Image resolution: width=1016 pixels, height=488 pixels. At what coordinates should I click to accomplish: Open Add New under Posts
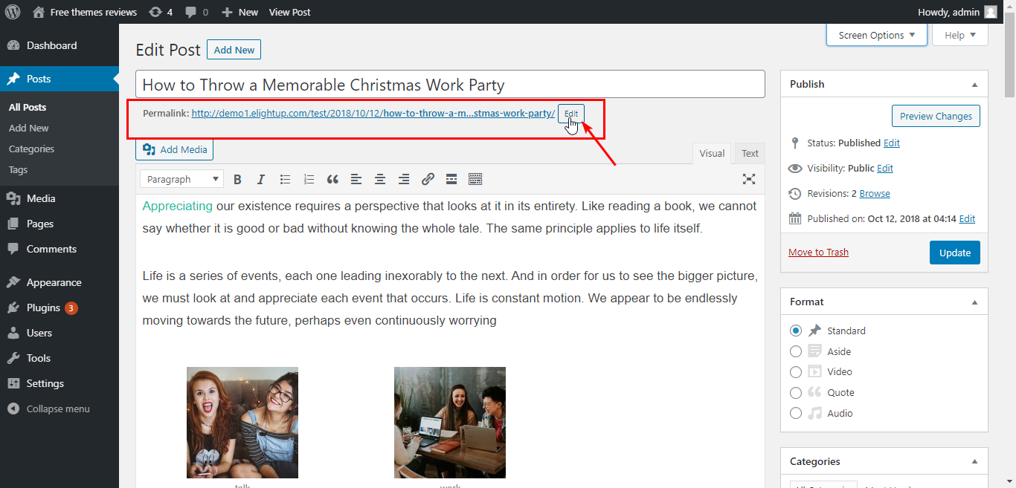coord(29,128)
